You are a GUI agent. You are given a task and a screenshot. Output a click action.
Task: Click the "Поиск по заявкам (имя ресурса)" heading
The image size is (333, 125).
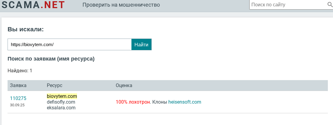click(51, 59)
